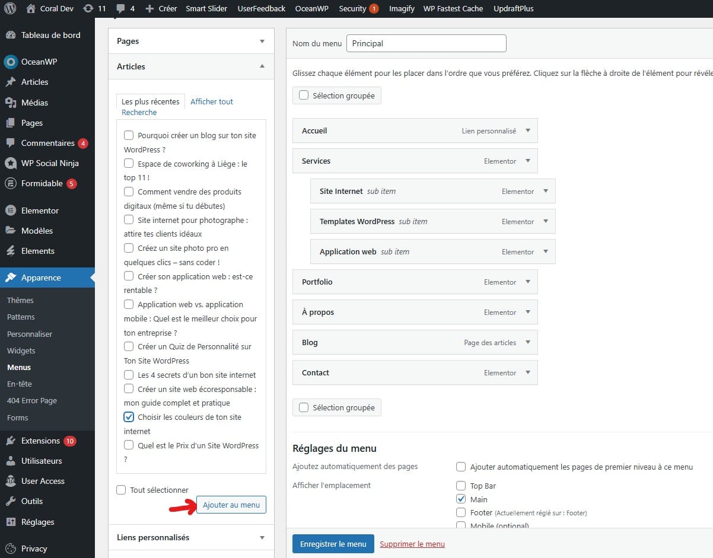Open the Commentaires sidebar icon
The height and width of the screenshot is (558, 713).
[x=11, y=143]
